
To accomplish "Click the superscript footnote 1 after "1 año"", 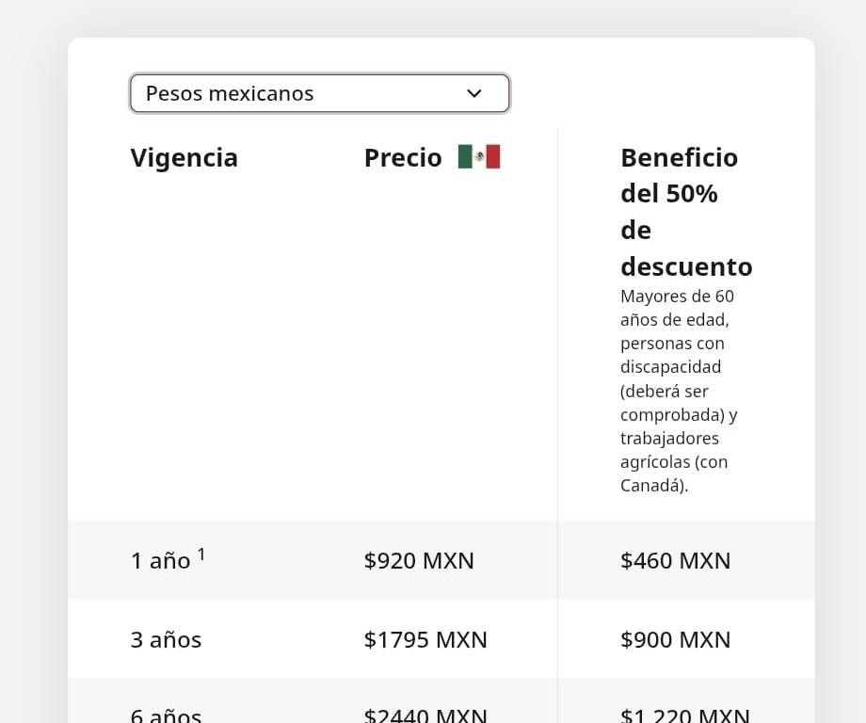I will [201, 554].
